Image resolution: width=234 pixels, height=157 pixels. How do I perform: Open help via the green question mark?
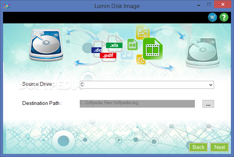224,17
